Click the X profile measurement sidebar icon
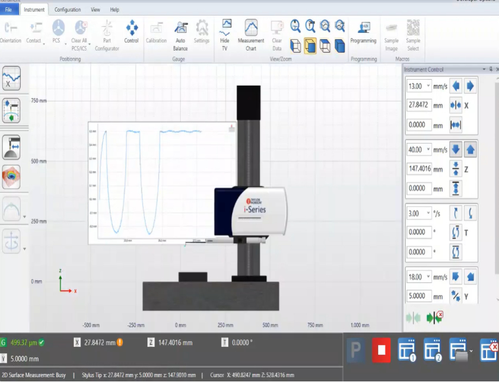 click(12, 78)
